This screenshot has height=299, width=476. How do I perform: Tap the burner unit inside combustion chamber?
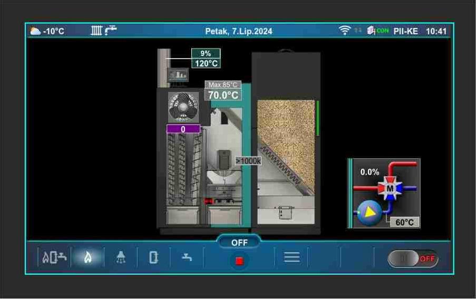[x=224, y=160]
